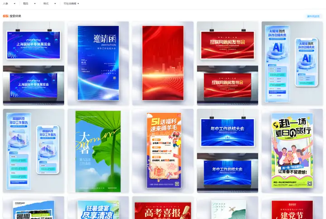Viewport: 326px width, 219px height.
Task: Open the 暑期 COMPANY poster template
Action: (34, 208)
